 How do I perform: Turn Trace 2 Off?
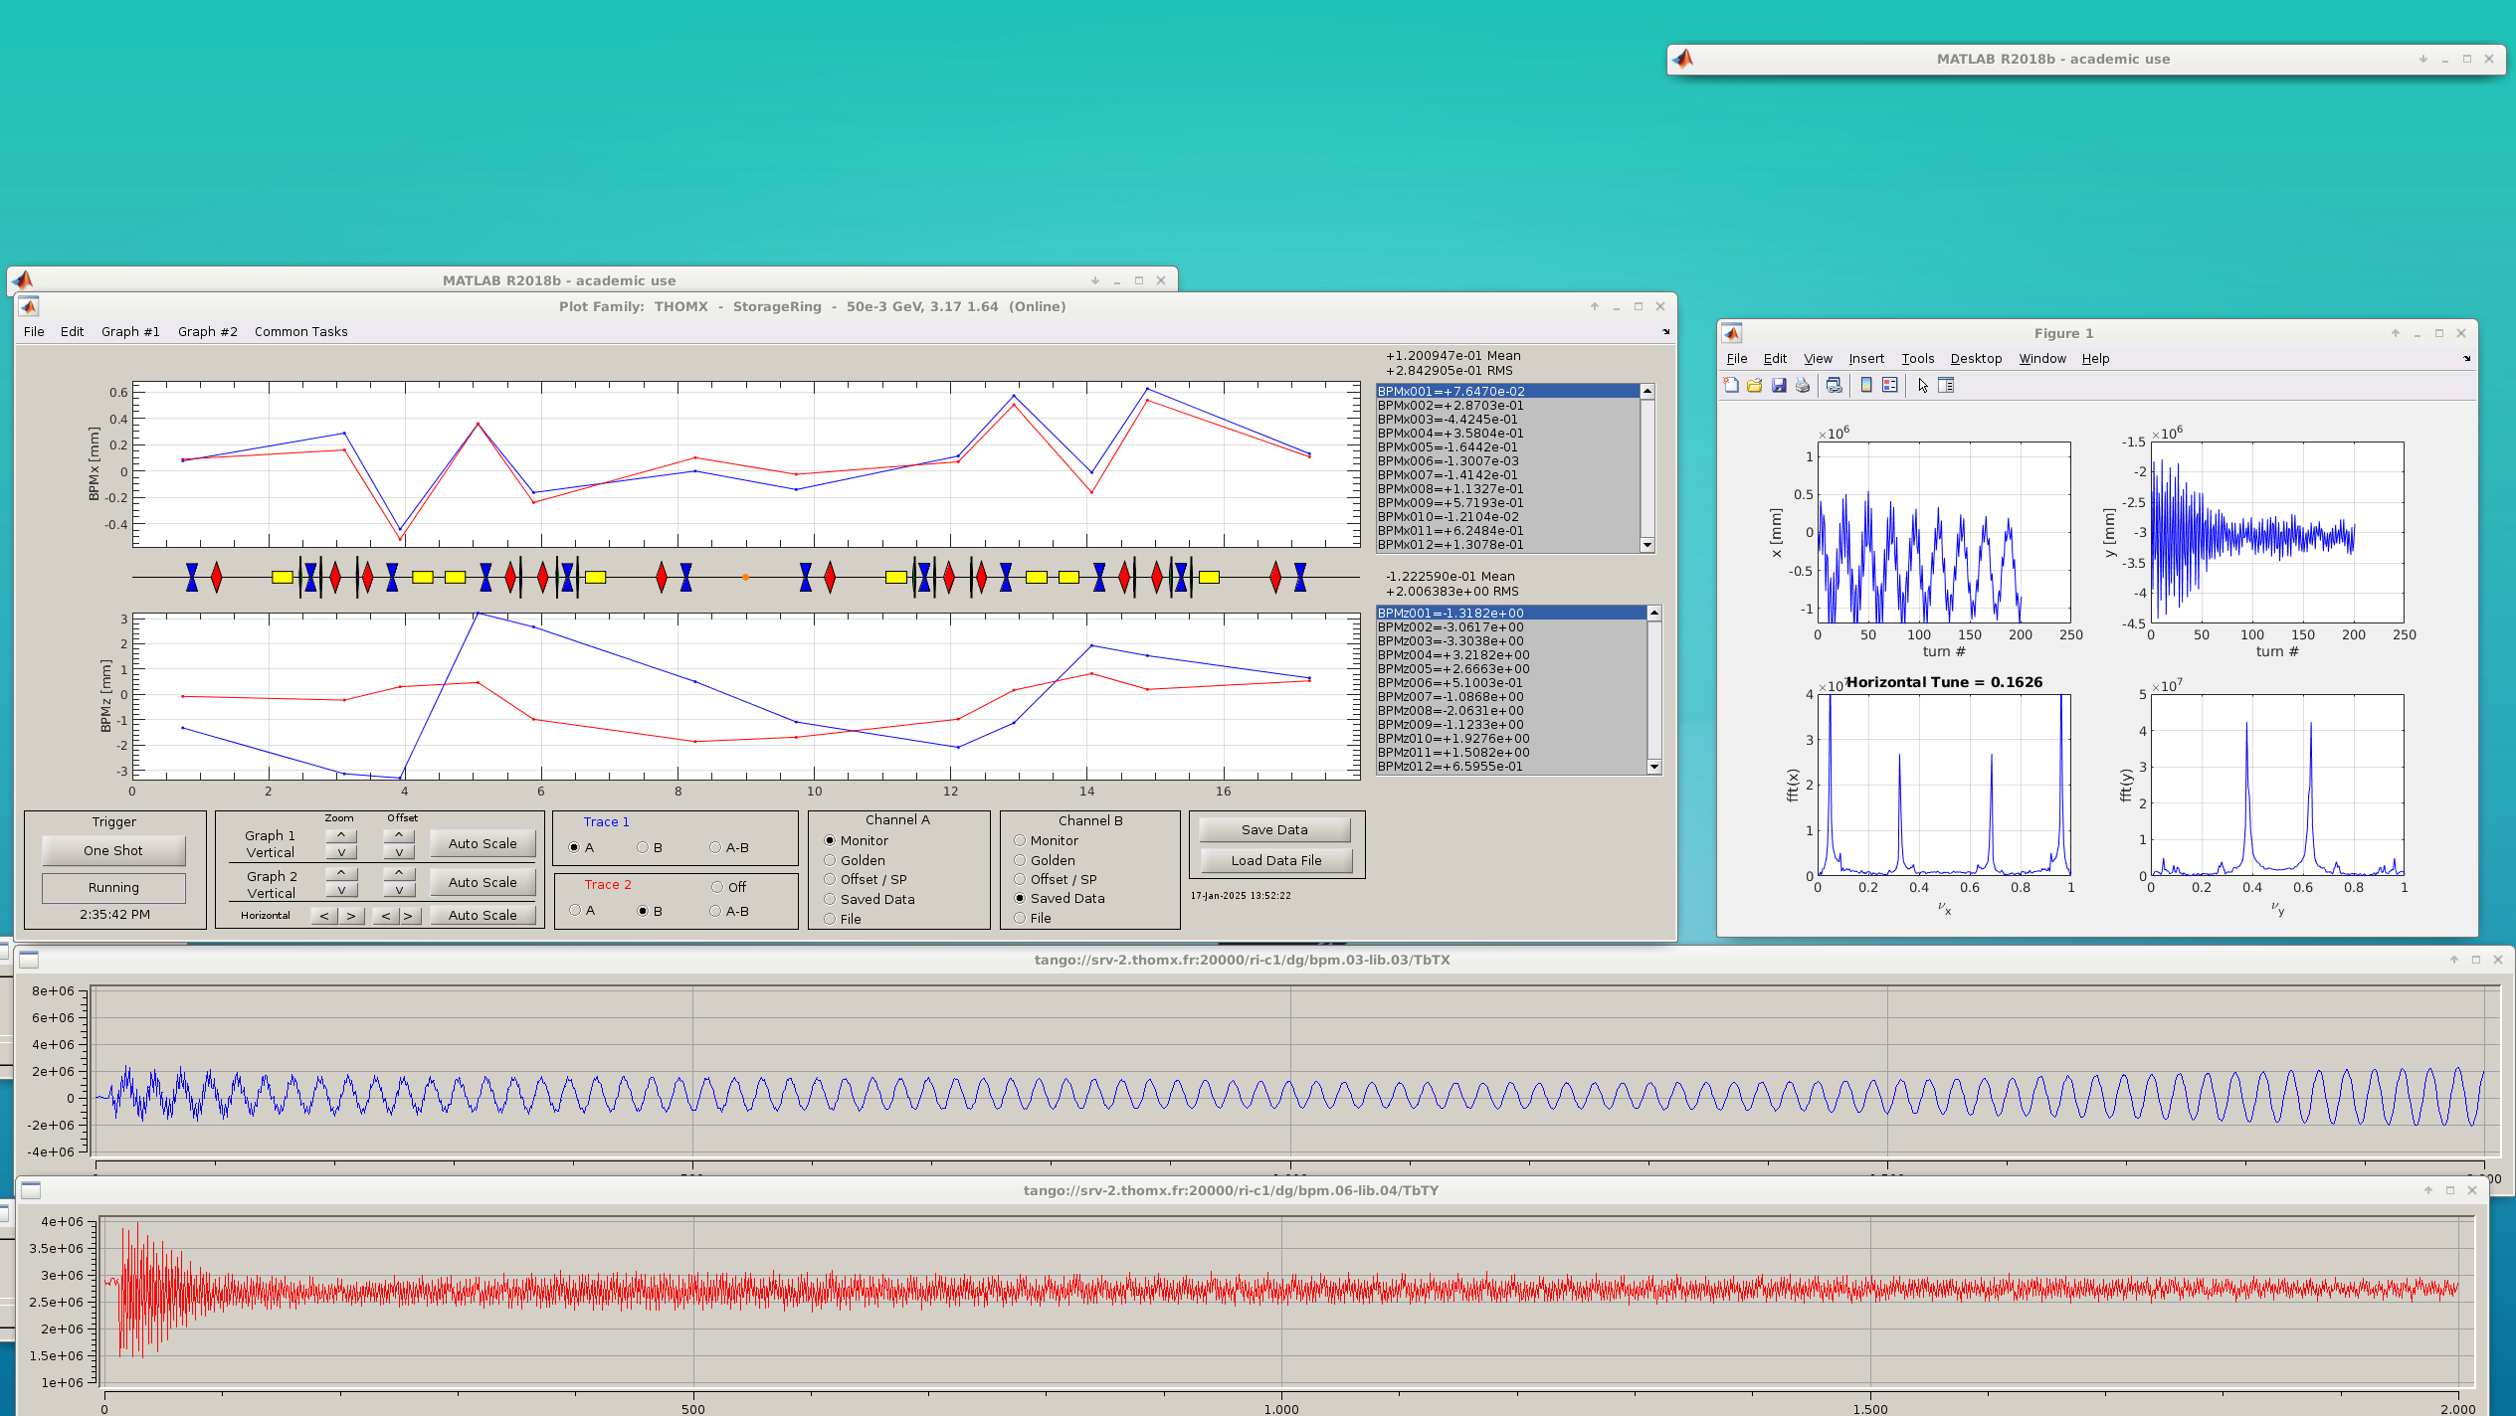coord(717,888)
